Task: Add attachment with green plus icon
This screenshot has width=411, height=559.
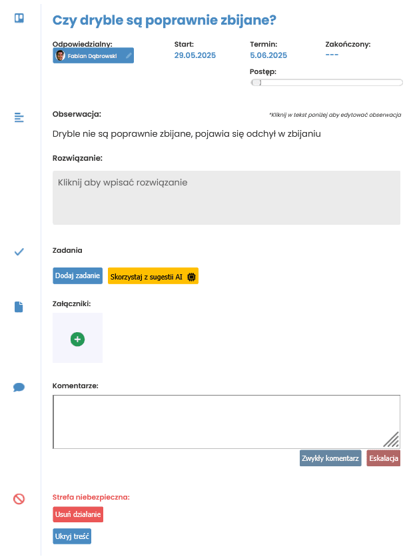Action: coord(78,339)
